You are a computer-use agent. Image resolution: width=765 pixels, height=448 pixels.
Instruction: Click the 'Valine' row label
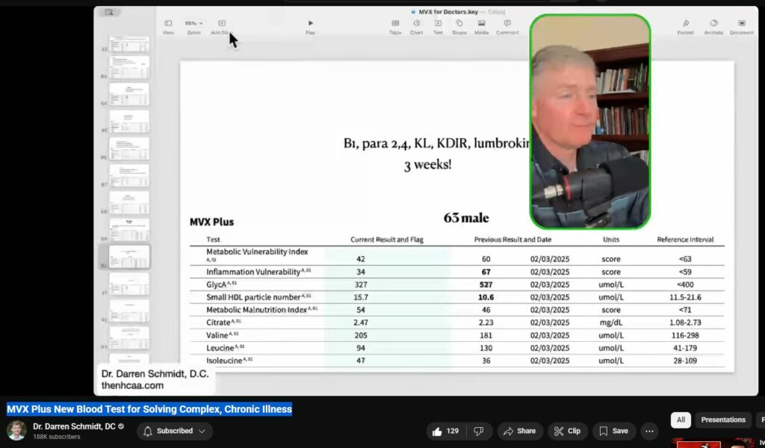[217, 335]
